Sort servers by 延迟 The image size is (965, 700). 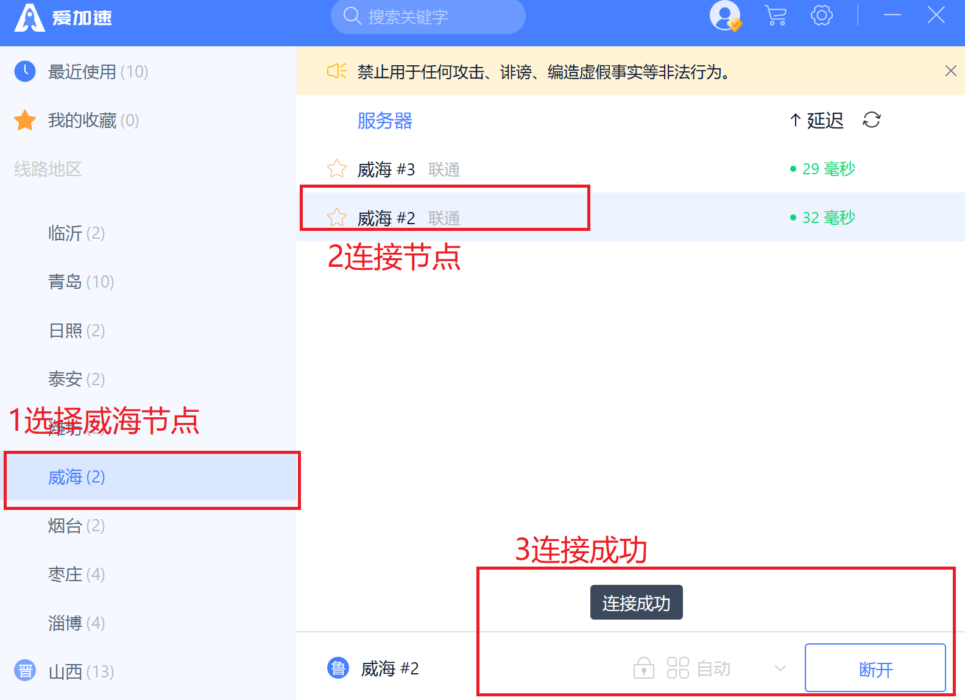click(817, 121)
